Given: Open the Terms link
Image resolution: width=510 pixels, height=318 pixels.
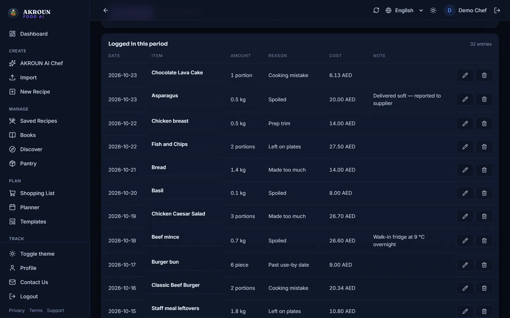Looking at the screenshot, I should point(36,310).
